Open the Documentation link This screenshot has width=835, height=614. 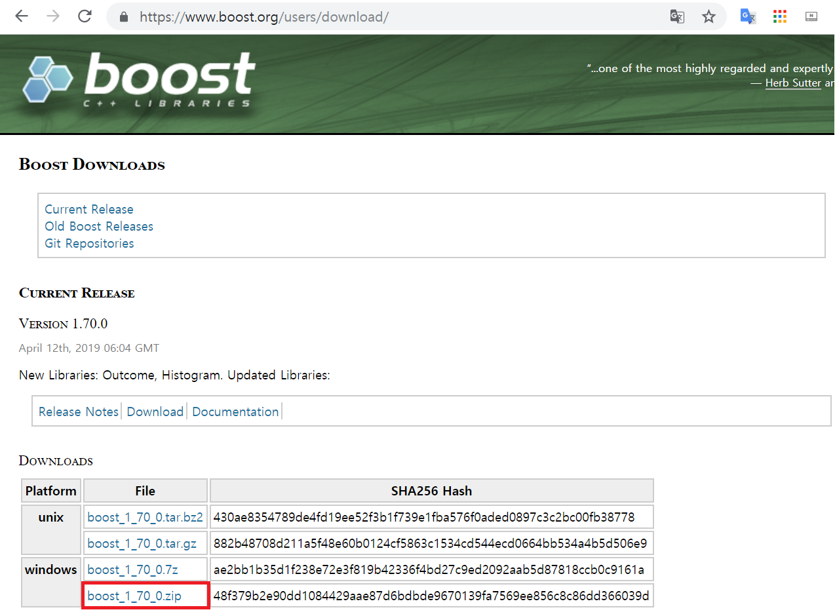235,412
